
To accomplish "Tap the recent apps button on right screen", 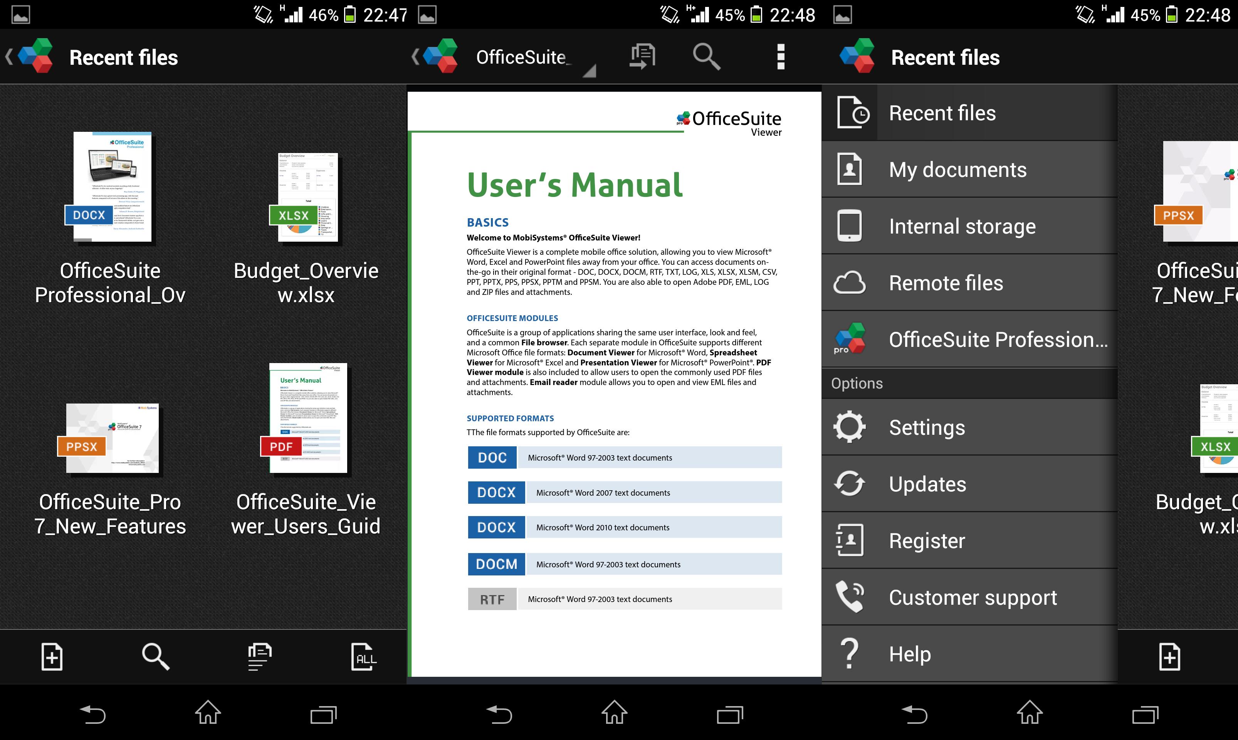I will 1145,714.
